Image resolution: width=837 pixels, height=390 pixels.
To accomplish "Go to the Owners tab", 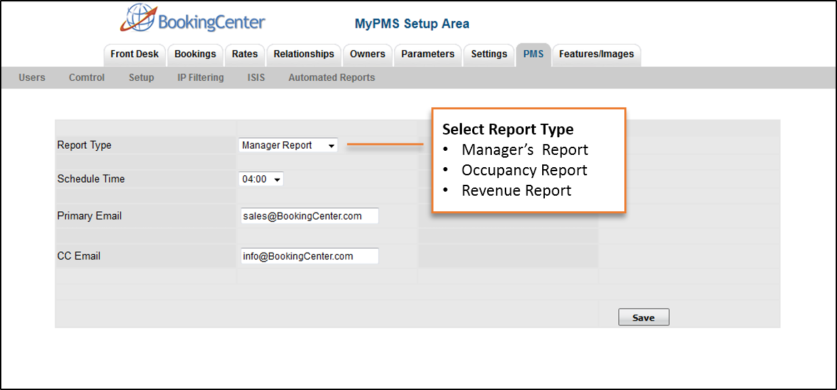I will click(x=368, y=54).
